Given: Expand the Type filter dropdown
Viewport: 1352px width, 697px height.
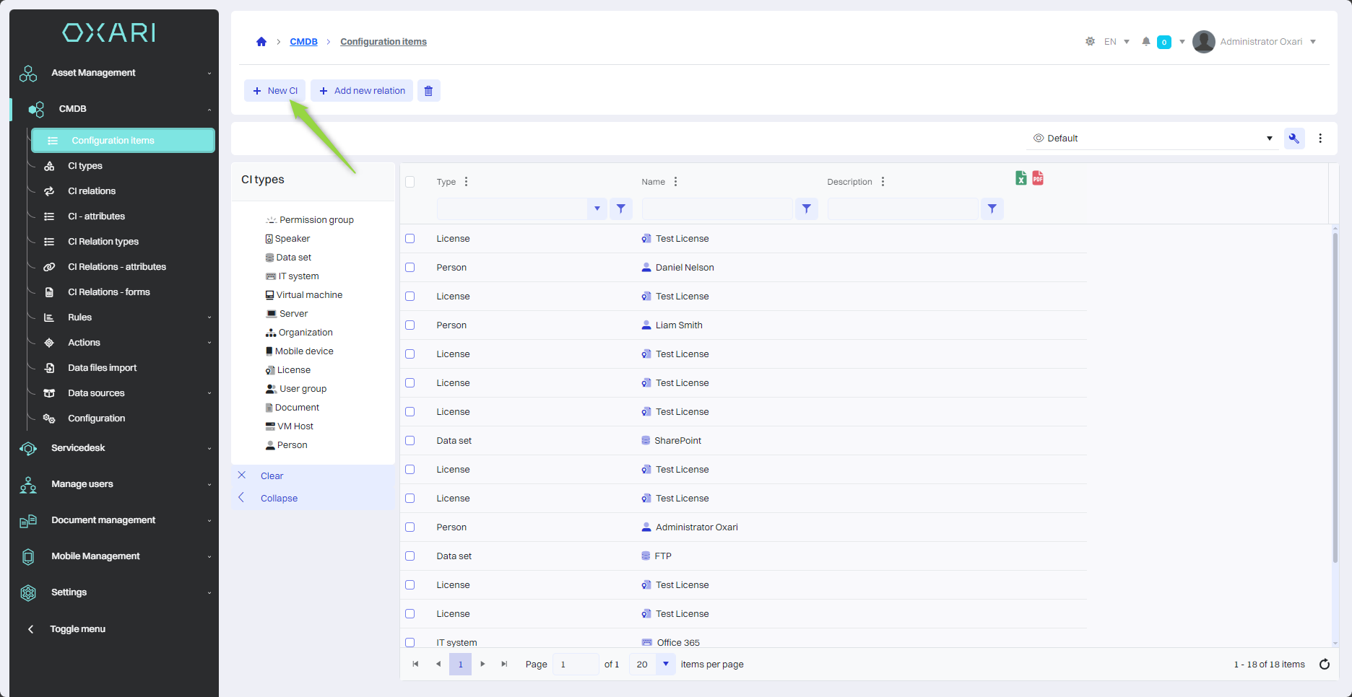Looking at the screenshot, I should [597, 209].
